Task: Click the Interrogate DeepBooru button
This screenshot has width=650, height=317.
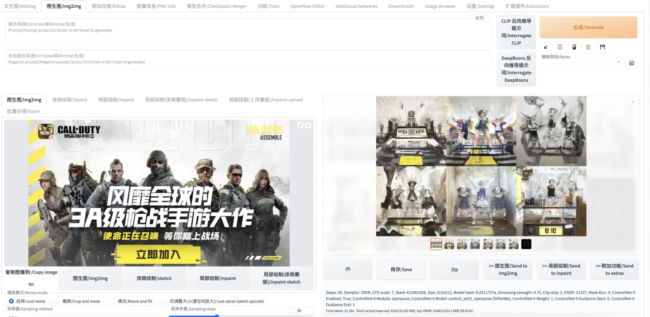Action: [x=516, y=69]
